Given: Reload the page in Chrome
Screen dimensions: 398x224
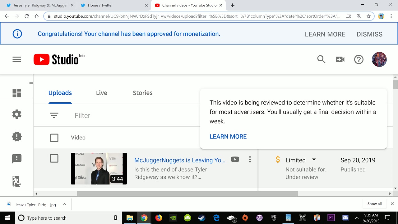Looking at the screenshot, I should point(27,16).
